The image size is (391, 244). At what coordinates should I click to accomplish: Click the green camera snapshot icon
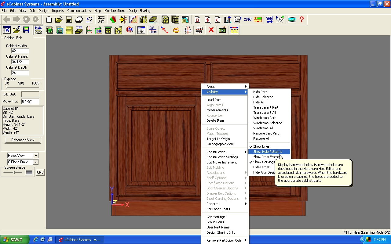(x=222, y=30)
